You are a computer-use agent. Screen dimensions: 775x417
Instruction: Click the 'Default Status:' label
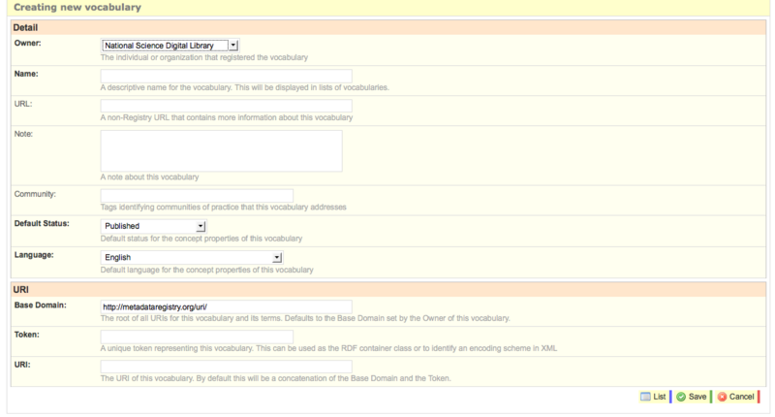click(42, 224)
